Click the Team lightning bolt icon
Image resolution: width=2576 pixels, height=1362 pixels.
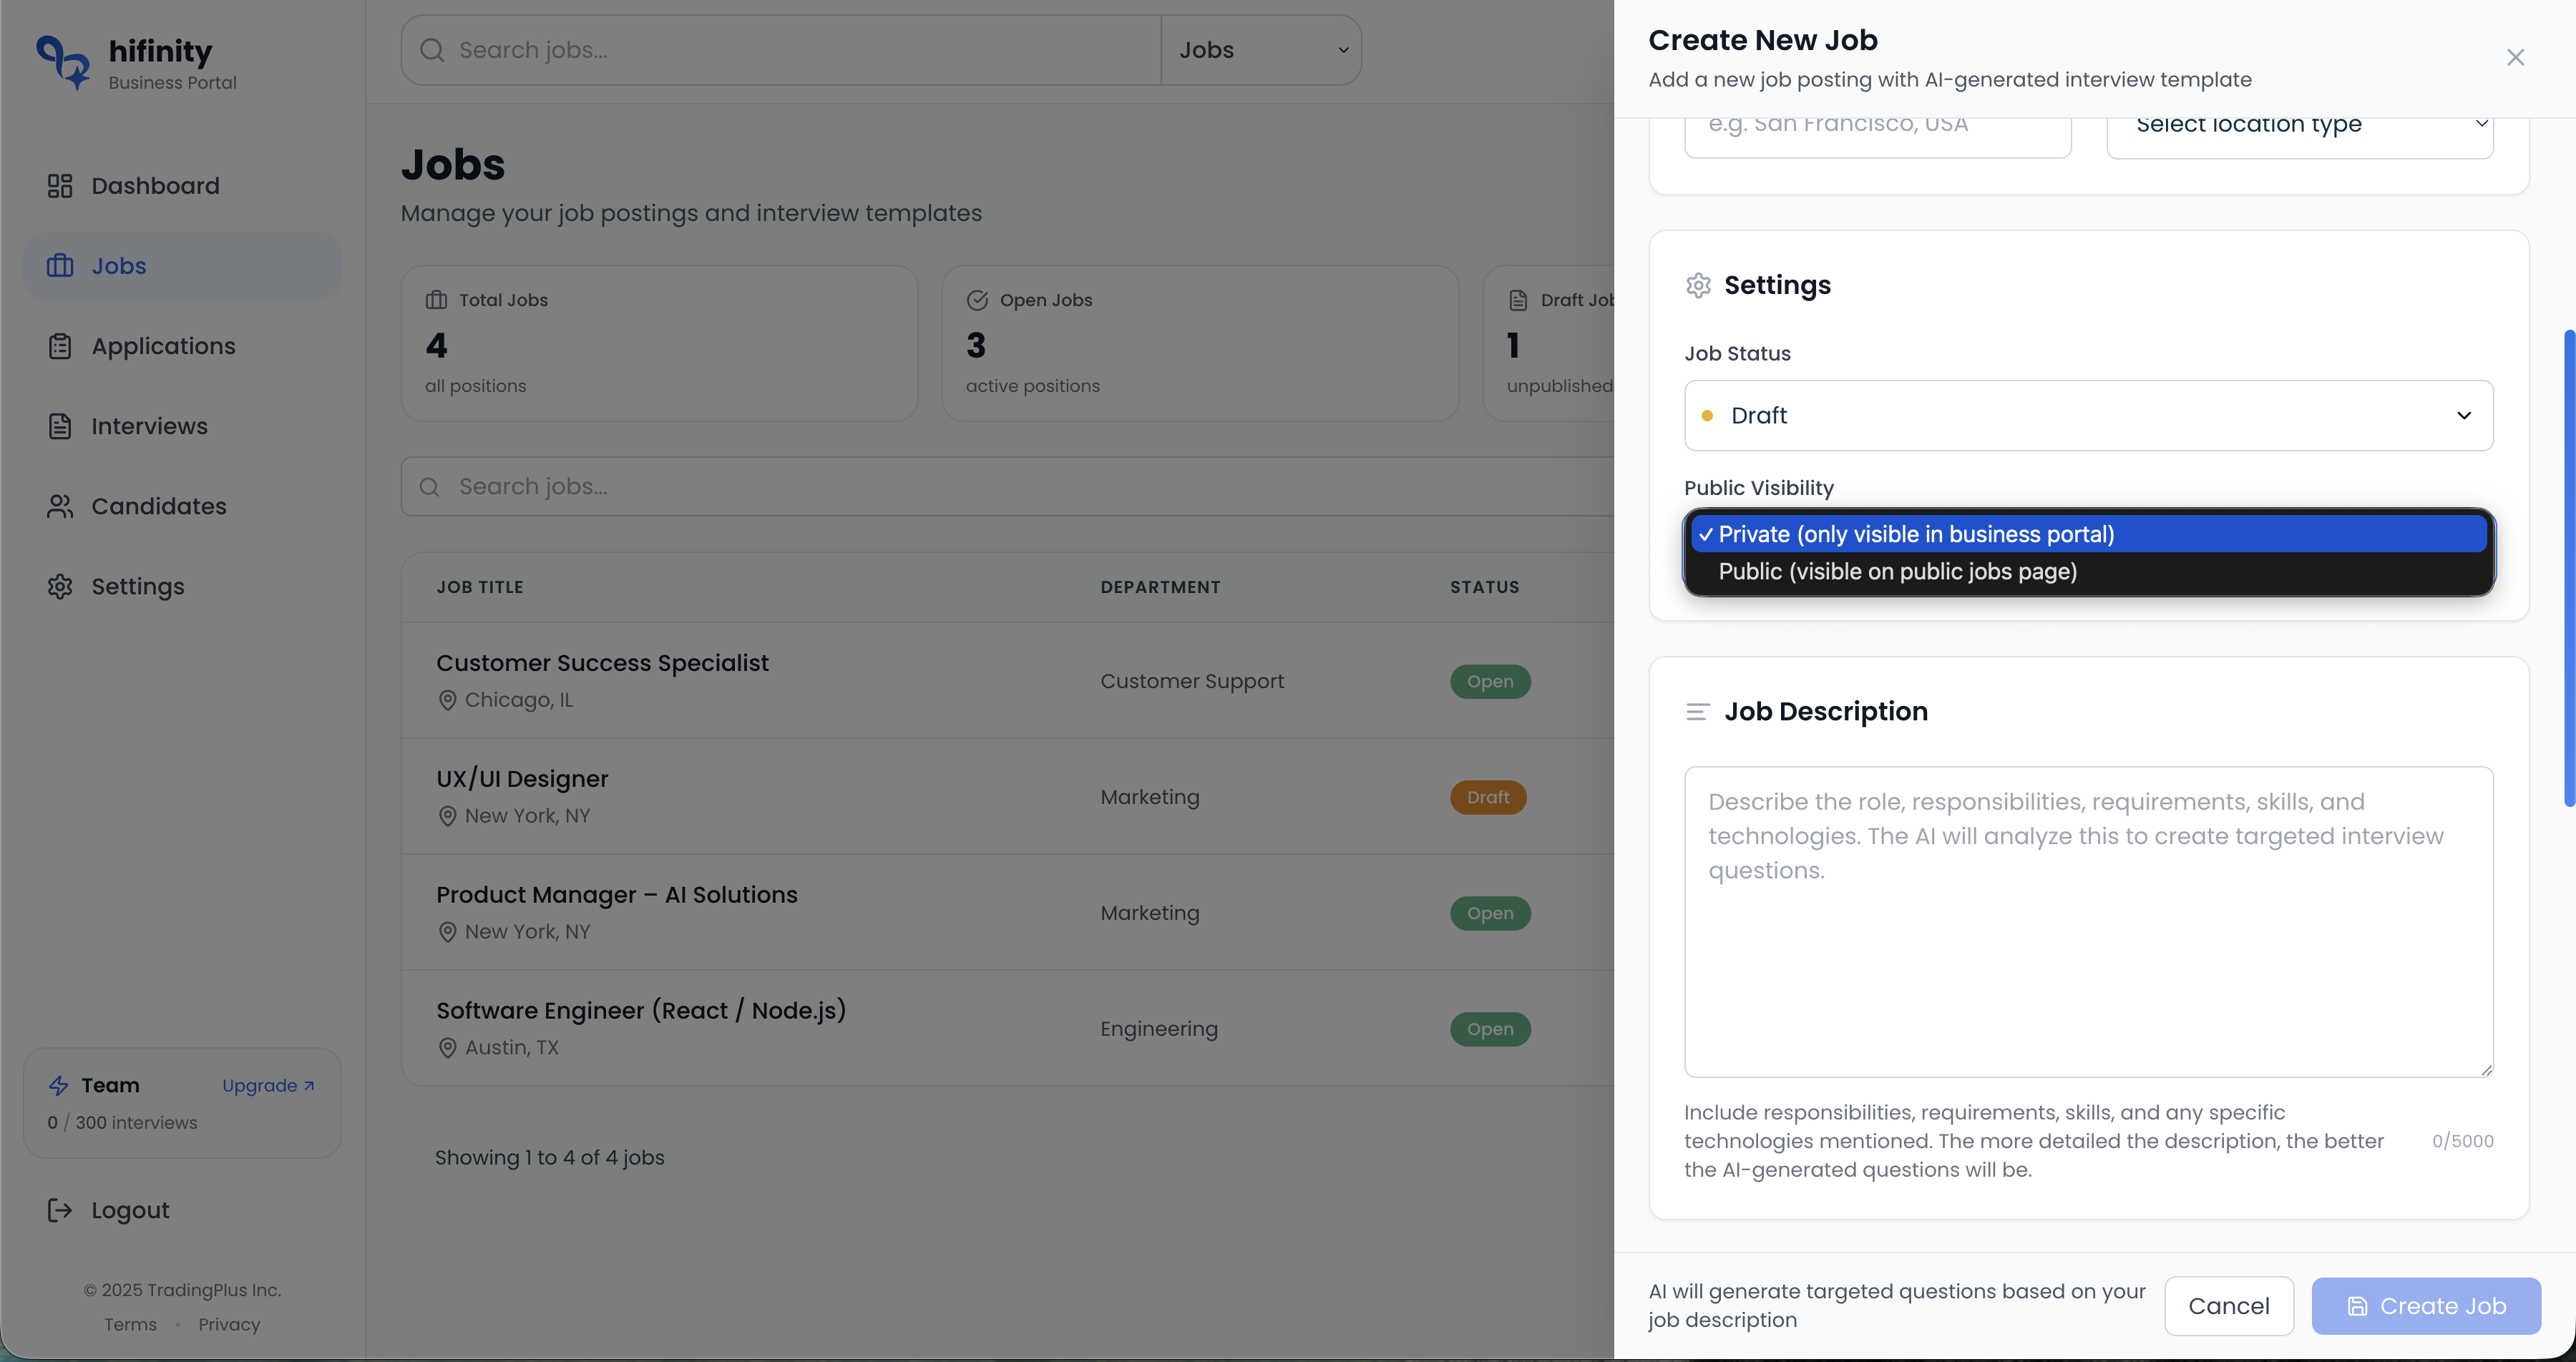coord(59,1085)
